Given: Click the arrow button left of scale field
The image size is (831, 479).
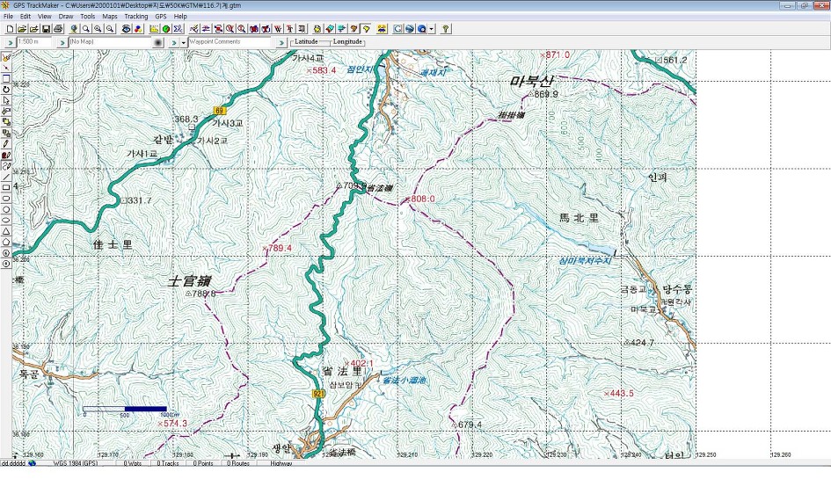Looking at the screenshot, I should 10,42.
